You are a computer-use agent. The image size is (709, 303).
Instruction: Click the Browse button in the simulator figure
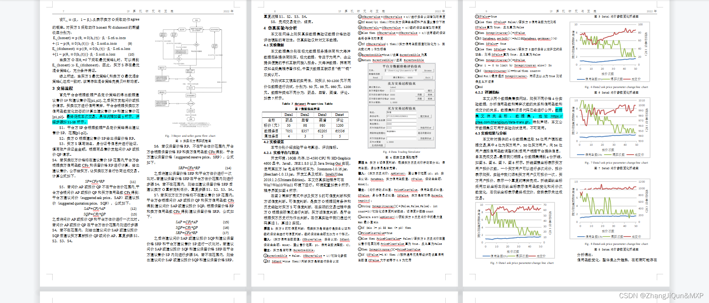tap(428, 70)
